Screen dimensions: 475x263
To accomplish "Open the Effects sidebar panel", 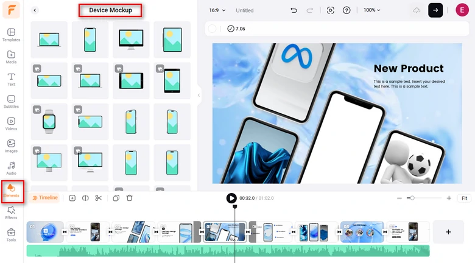I will [x=11, y=212].
